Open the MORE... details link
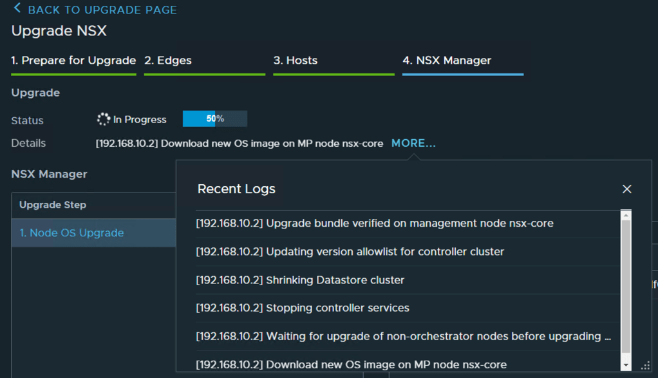The height and width of the screenshot is (378, 658). coord(413,143)
